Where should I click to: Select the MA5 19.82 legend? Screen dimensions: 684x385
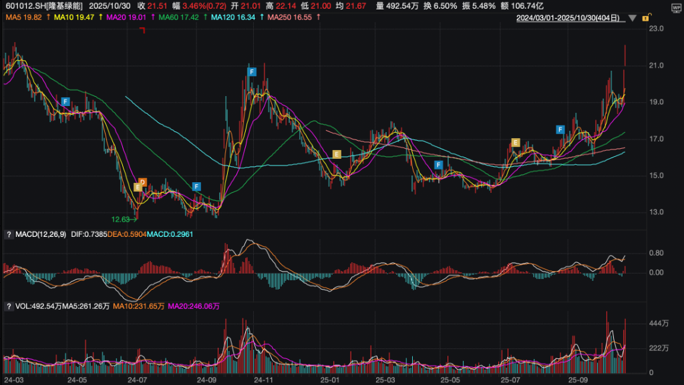click(23, 17)
